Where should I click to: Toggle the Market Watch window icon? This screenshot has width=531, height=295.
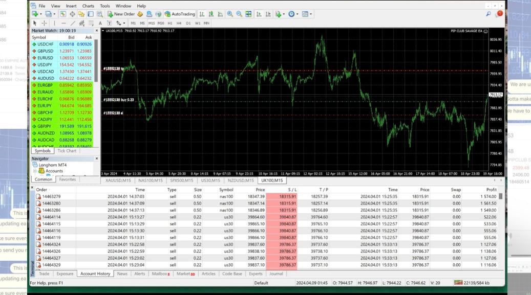point(63,14)
